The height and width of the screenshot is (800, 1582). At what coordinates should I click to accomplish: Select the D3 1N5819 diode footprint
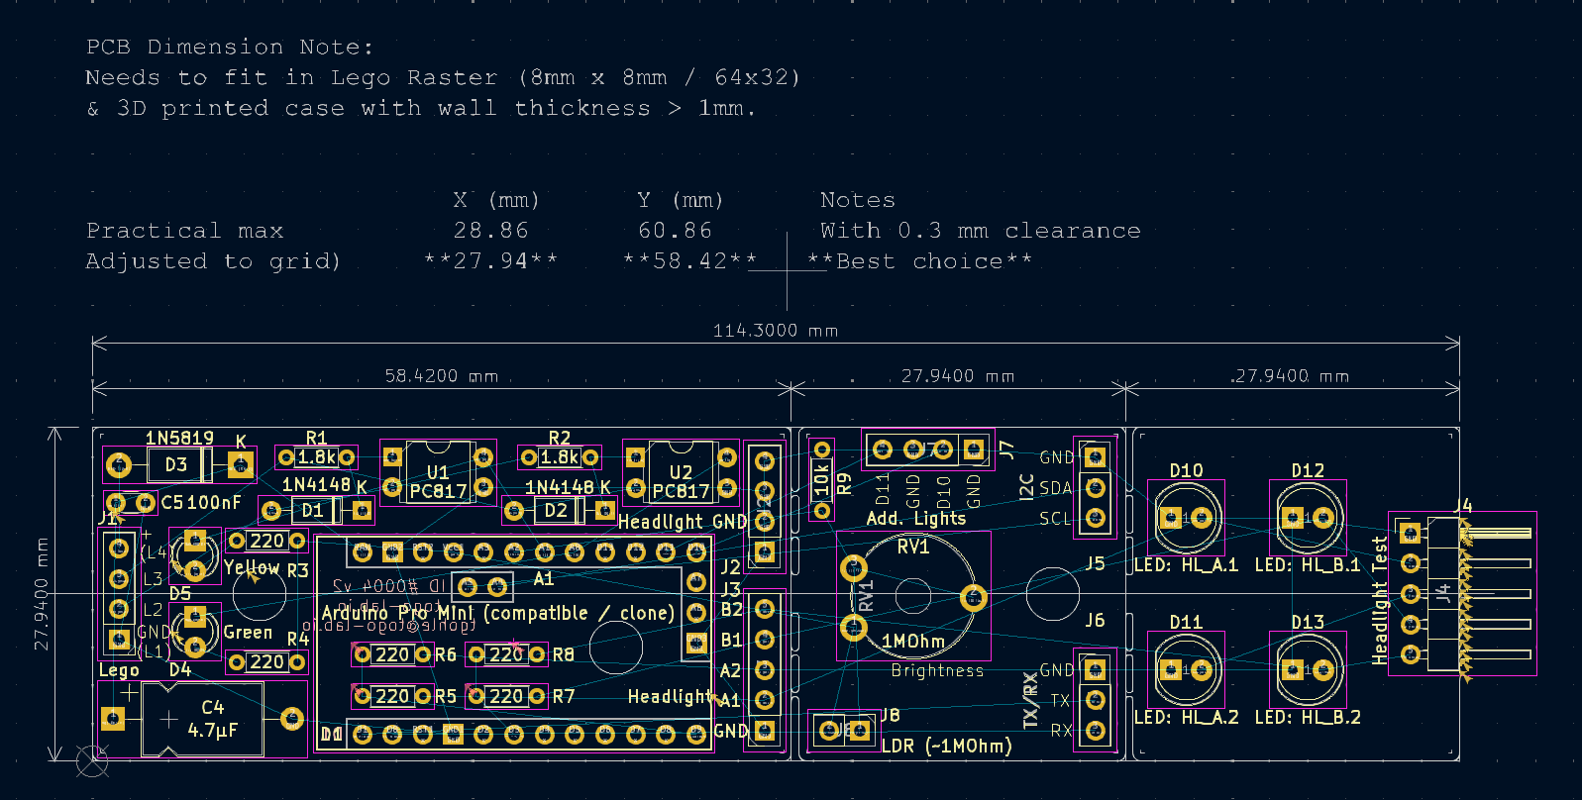178,464
